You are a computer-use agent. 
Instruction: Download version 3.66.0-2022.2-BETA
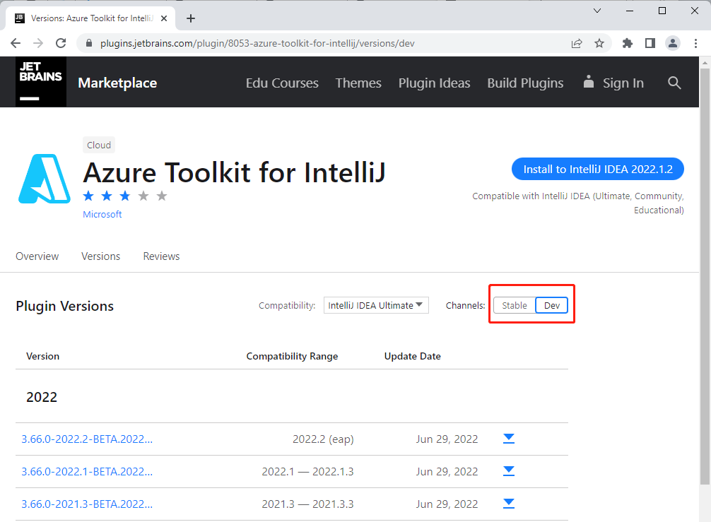click(509, 438)
